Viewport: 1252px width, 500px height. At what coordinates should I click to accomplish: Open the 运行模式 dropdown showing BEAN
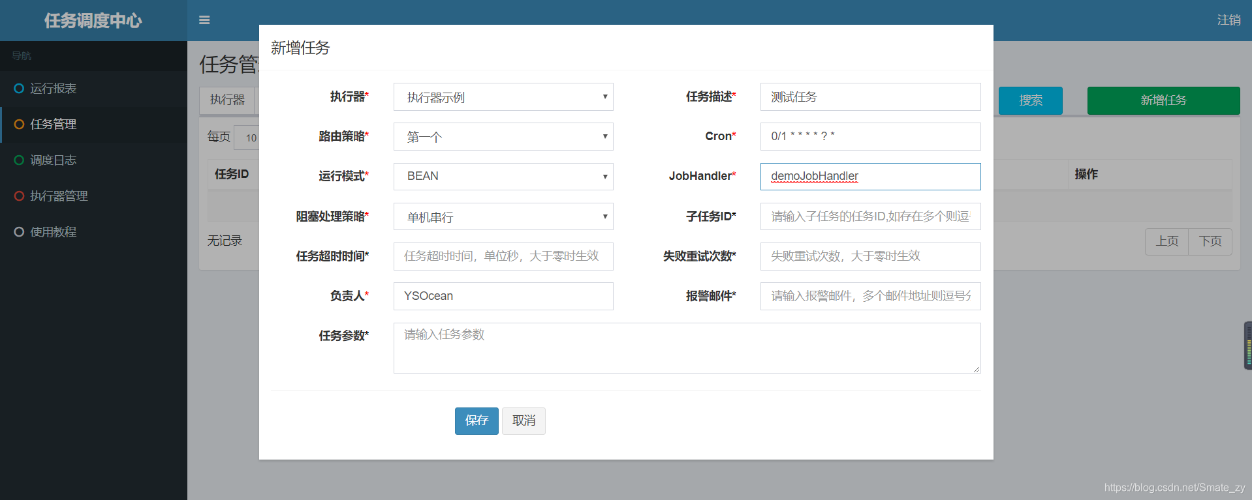click(x=503, y=177)
